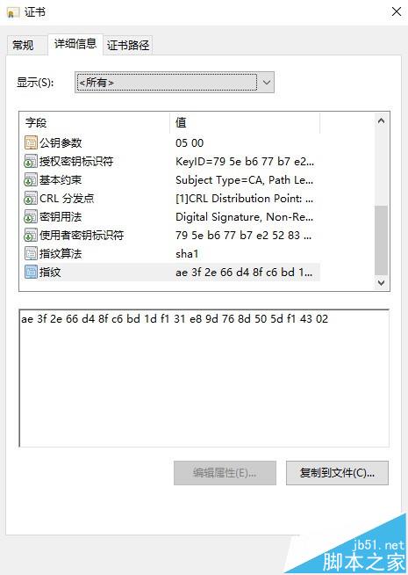Open the 显示 <所有> dropdown
Image resolution: width=408 pixels, height=575 pixels.
pos(175,82)
